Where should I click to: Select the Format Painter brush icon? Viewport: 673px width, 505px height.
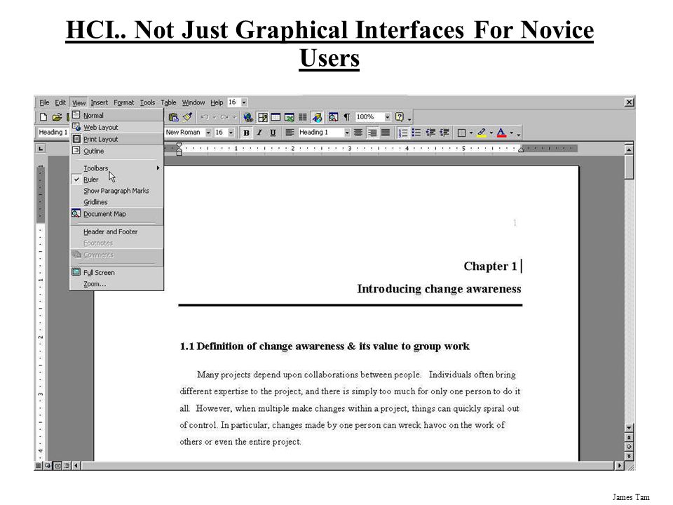coord(187,117)
